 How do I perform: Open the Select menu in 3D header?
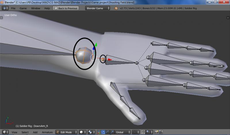click(x=25, y=132)
